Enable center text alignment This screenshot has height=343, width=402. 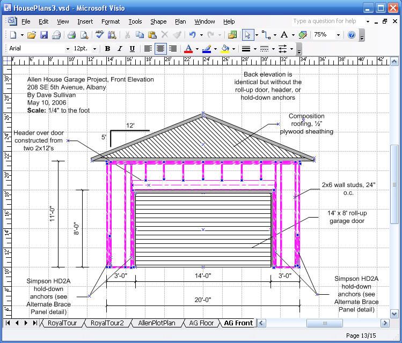coord(160,49)
